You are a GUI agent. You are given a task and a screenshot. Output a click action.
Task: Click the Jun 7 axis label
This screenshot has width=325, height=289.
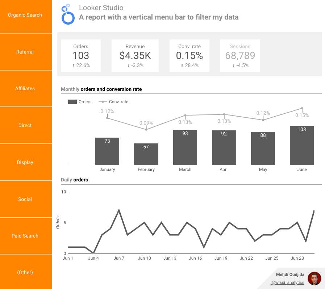(x=119, y=258)
